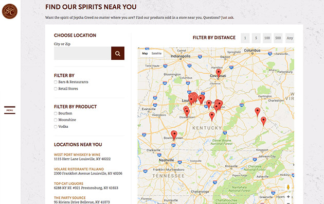Zoom in with the map plus button
The image size is (324, 204).
pyautogui.click(x=288, y=197)
